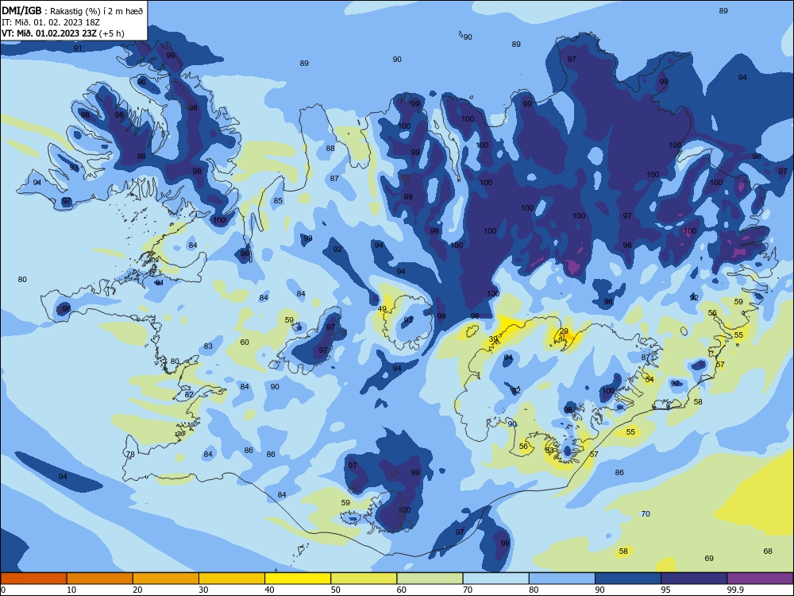Click the '50' legend tick label

(335, 590)
